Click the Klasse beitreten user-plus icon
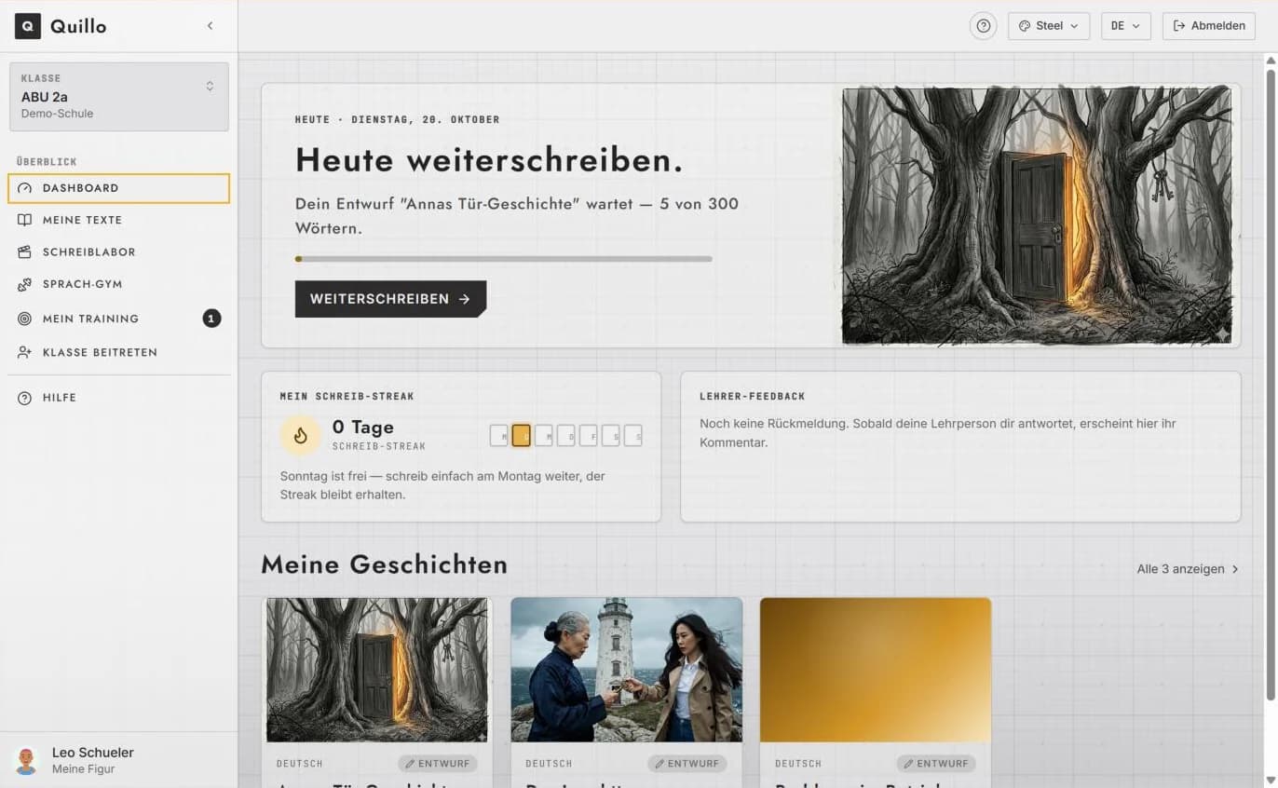Viewport: 1278px width, 788px height. (25, 352)
